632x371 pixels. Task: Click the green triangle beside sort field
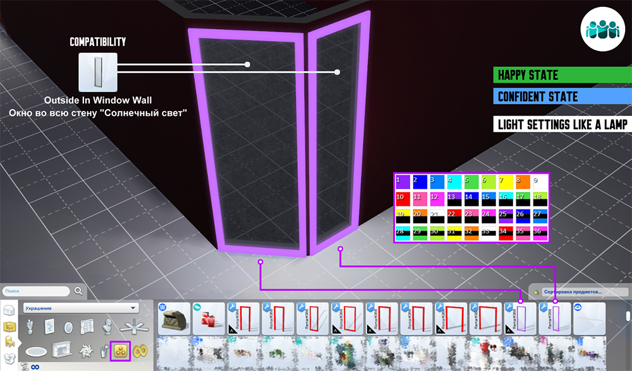(x=536, y=292)
